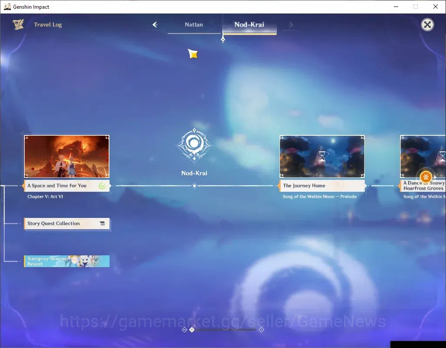Image resolution: width=446 pixels, height=348 pixels.
Task: Select the Nod-Krai tab
Action: click(249, 25)
